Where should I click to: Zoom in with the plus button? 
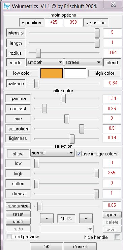[x=86, y=219]
